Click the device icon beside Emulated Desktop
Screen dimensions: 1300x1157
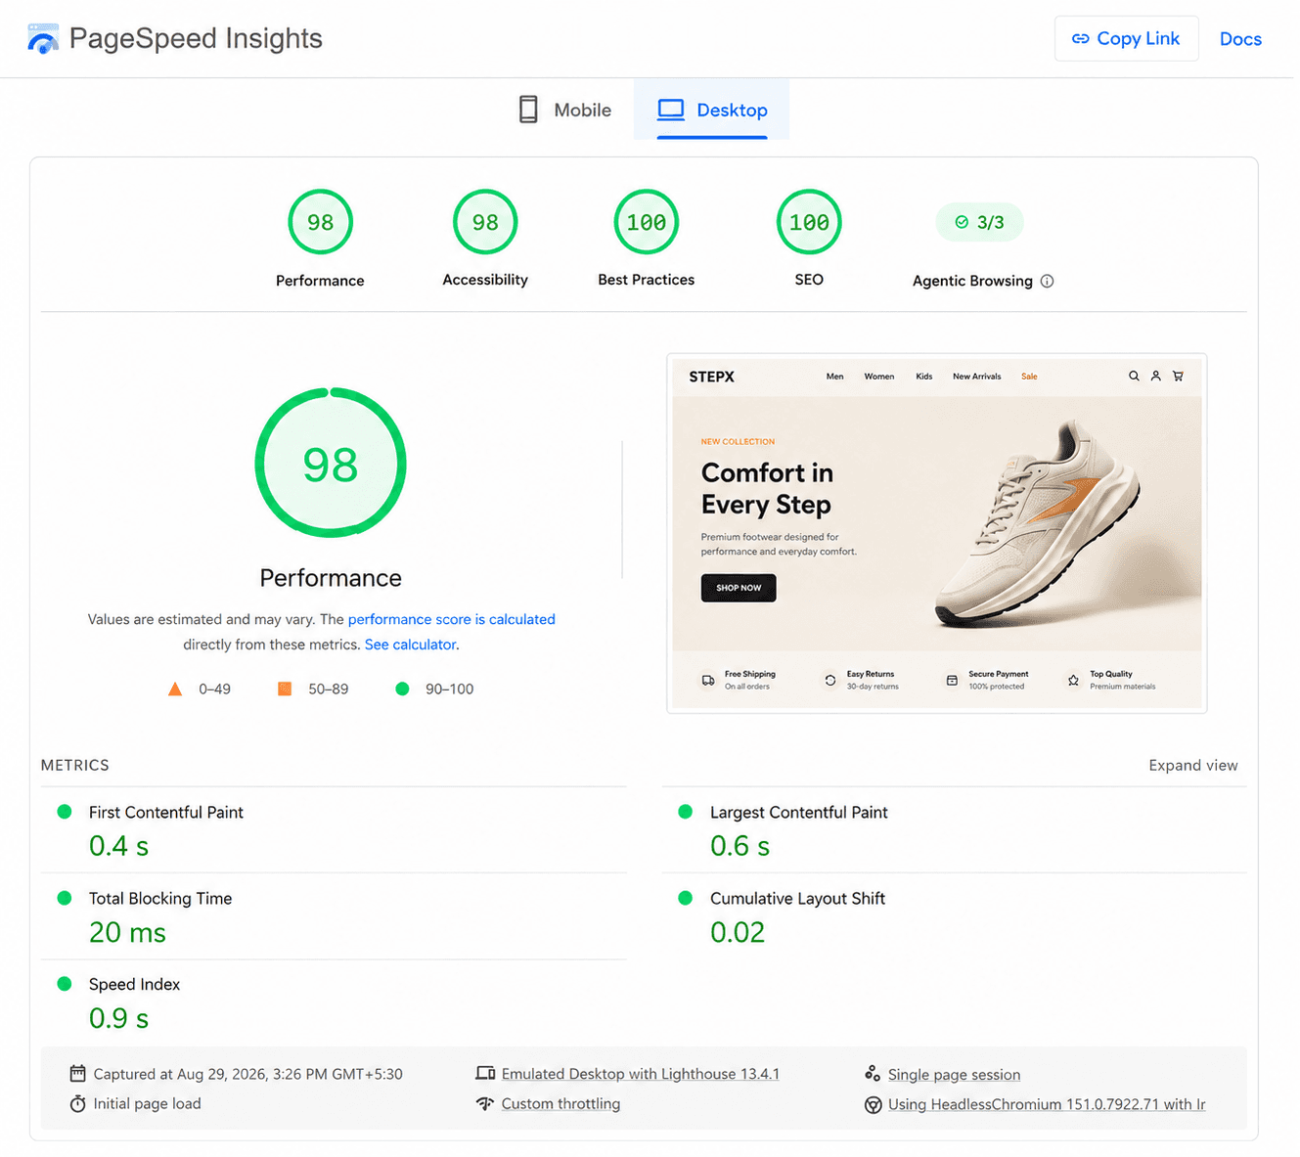click(485, 1073)
